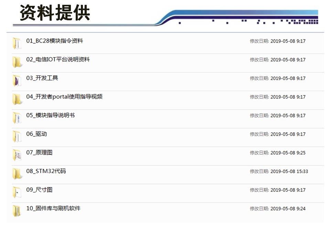This screenshot has height=228, width=330.
Task: Click the 09_尺寸图 folder icon
Action: pyautogui.click(x=17, y=192)
